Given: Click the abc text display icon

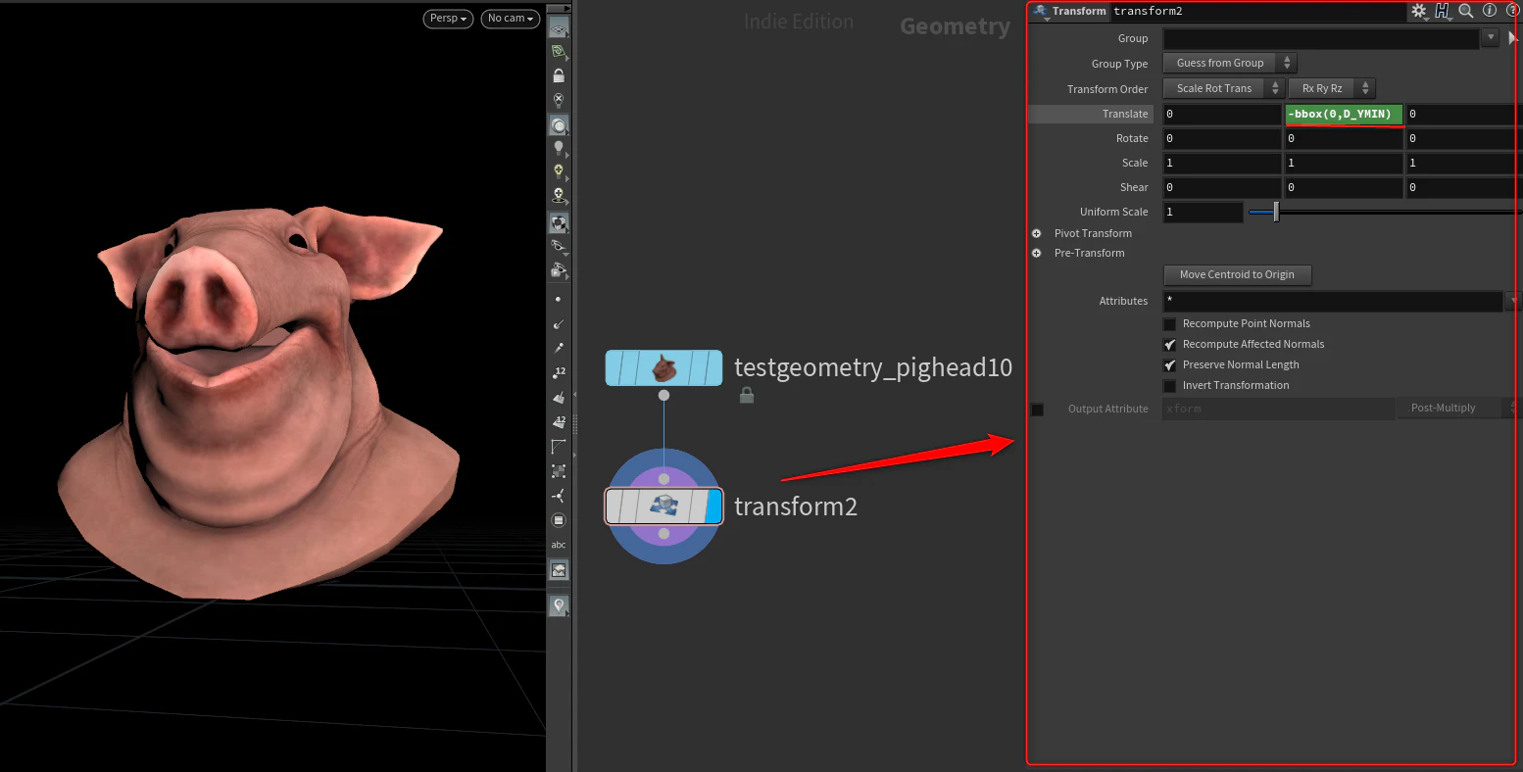Looking at the screenshot, I should click(x=559, y=545).
